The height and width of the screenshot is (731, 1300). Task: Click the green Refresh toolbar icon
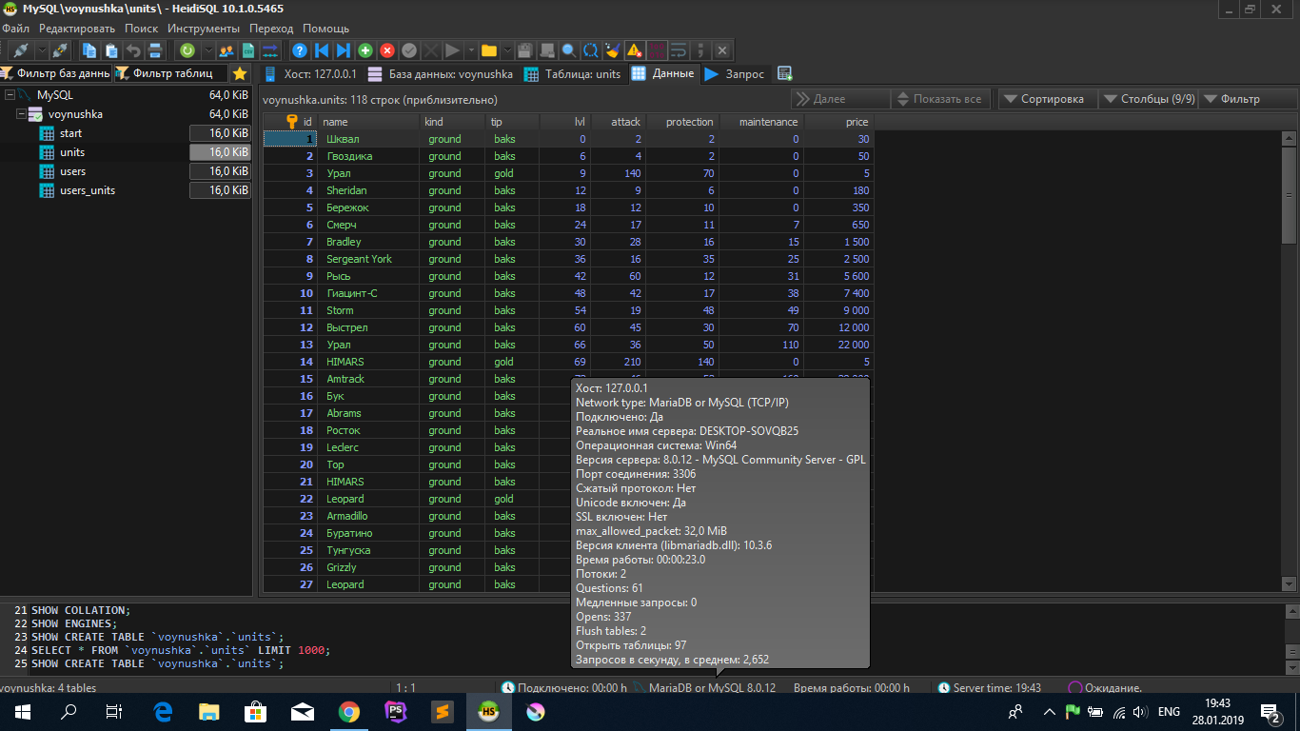tap(187, 50)
